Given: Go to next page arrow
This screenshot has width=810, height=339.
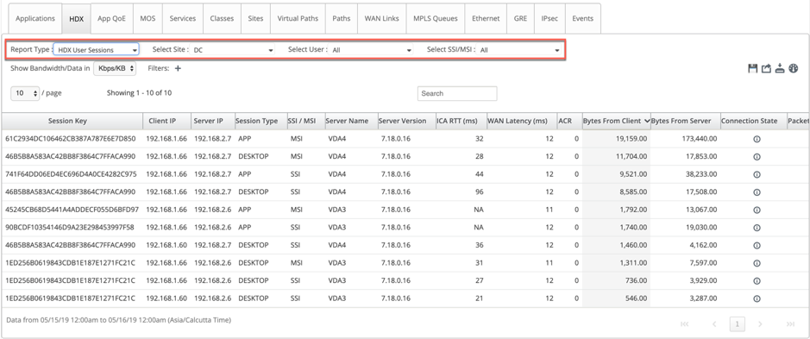Looking at the screenshot, I should [x=760, y=324].
